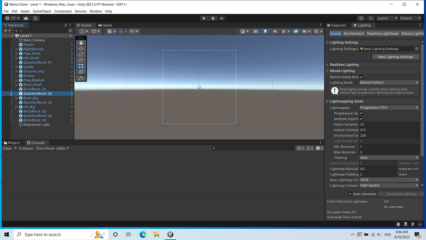Select the Scale tool
This screenshot has width=426, height=240.
tap(80, 60)
